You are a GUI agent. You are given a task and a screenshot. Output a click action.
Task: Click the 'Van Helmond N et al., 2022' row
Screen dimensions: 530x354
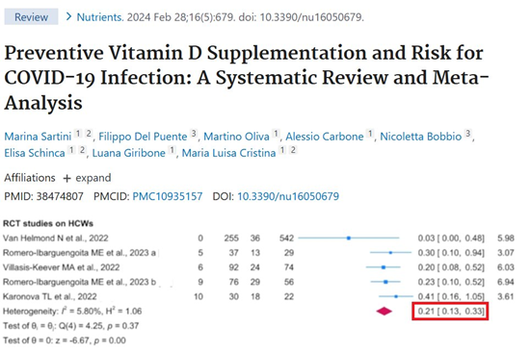pyautogui.click(x=258, y=239)
